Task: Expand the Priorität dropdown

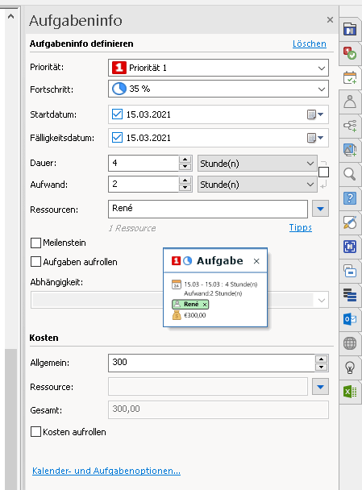Action: click(218, 68)
